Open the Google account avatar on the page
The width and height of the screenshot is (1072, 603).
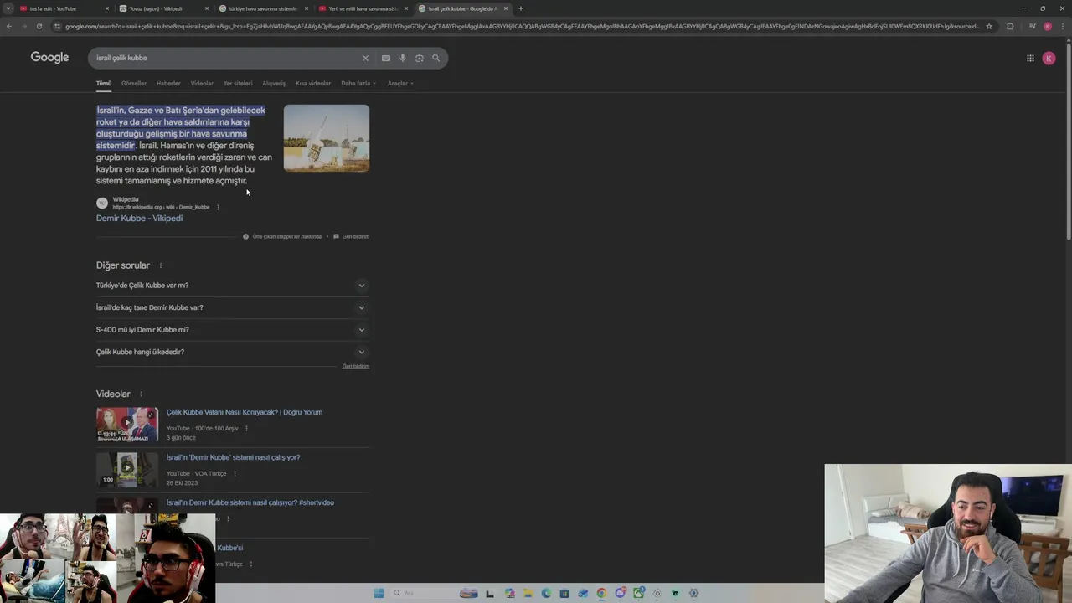(x=1049, y=58)
